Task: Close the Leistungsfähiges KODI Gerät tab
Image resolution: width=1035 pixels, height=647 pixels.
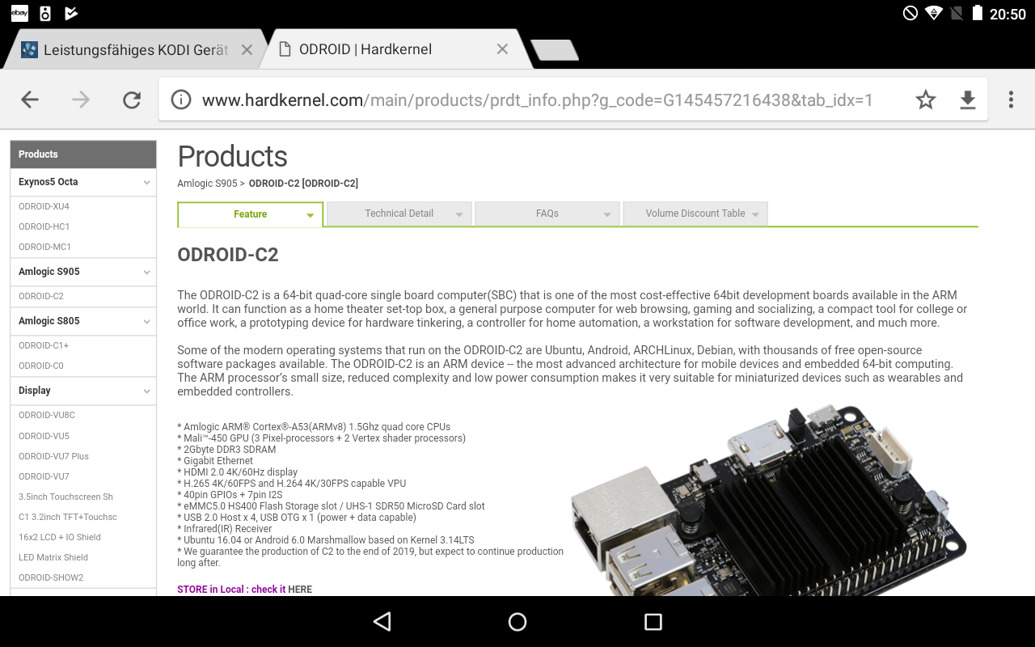Action: click(247, 49)
